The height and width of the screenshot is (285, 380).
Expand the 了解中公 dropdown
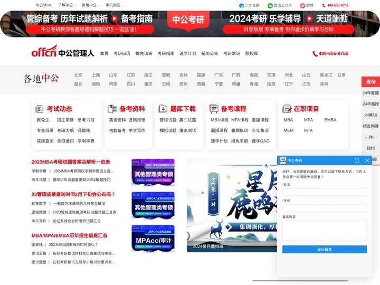[x=68, y=5]
